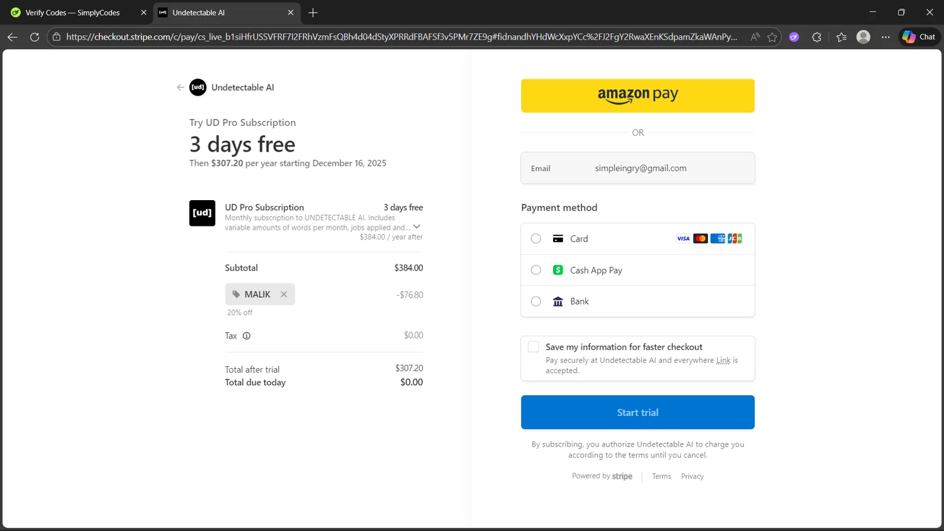
Task: Open the Extensions puzzle icon
Action: pyautogui.click(x=817, y=37)
